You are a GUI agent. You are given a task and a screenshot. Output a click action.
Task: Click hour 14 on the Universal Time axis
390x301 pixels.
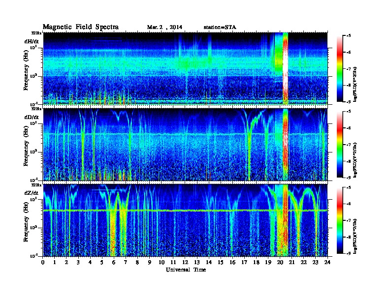pos(209,263)
